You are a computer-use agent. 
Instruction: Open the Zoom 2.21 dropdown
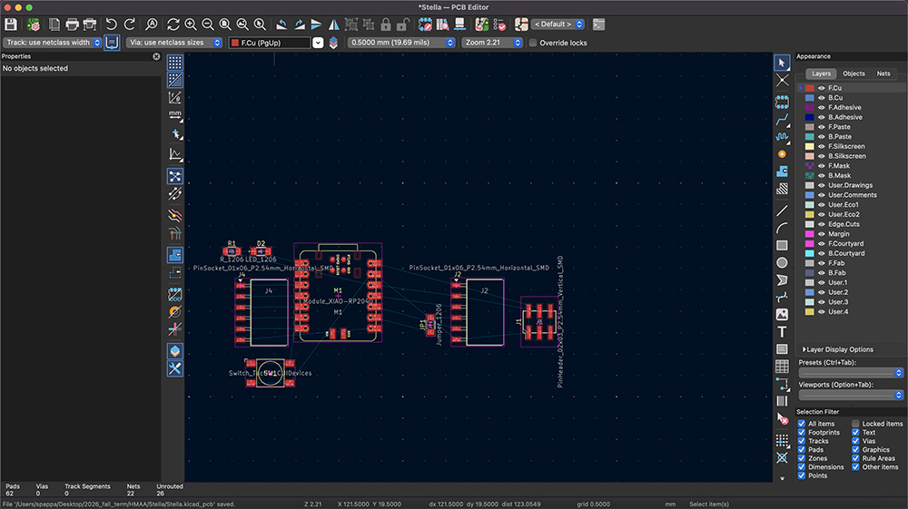(x=492, y=43)
